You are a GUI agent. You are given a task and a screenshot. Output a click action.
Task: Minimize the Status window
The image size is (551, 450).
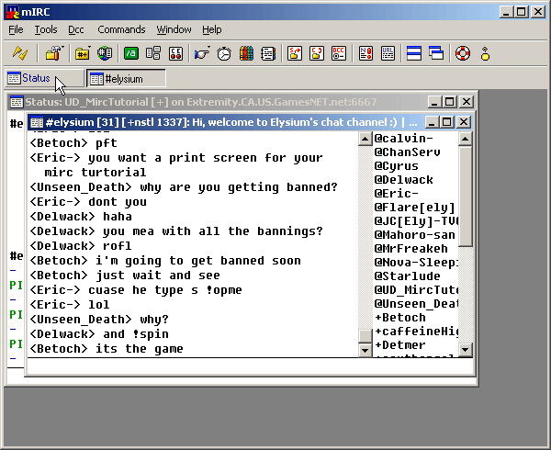434,102
